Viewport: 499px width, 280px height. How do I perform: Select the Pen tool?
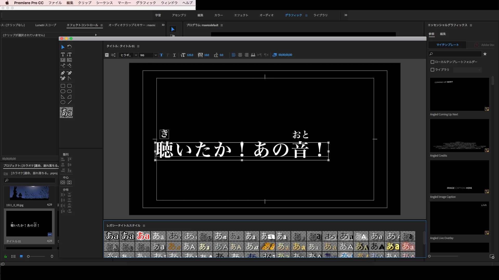pyautogui.click(x=63, y=73)
